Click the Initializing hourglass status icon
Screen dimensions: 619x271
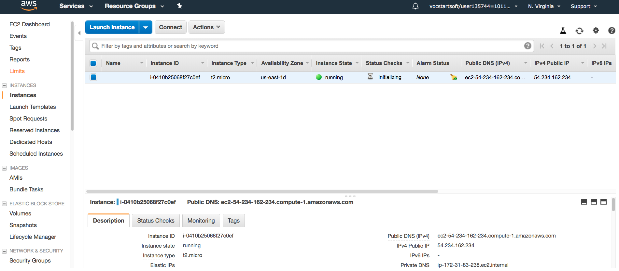[x=370, y=76]
